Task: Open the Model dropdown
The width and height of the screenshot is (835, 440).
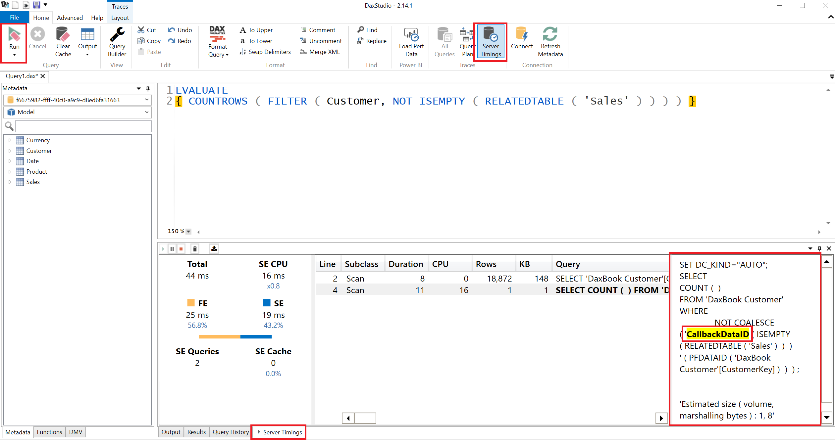Action: [x=147, y=112]
